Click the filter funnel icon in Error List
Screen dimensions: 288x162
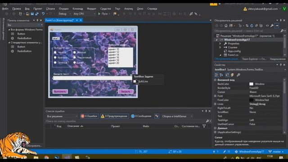click(x=204, y=126)
